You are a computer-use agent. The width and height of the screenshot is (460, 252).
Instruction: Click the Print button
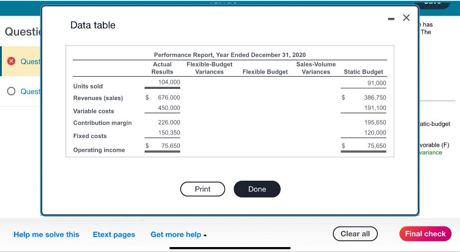(x=203, y=189)
